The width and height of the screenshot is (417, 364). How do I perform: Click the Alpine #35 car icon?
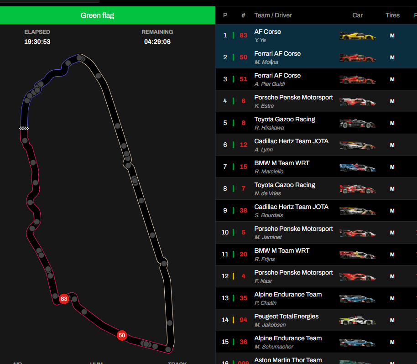(x=357, y=298)
